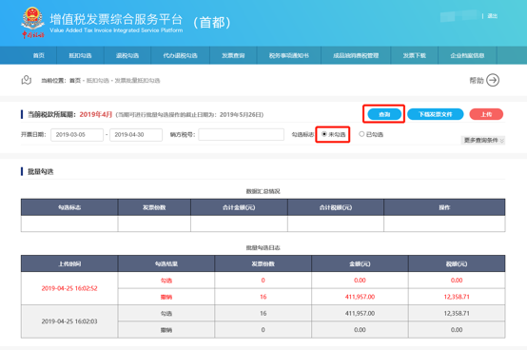This screenshot has width=527, height=350.
Task: Click the 操作 column header
Action: click(444, 207)
